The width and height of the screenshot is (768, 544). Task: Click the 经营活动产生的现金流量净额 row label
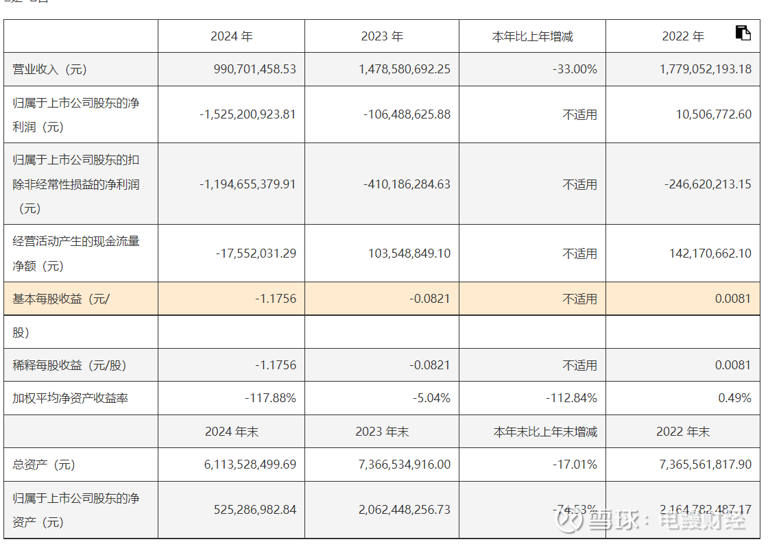76,253
